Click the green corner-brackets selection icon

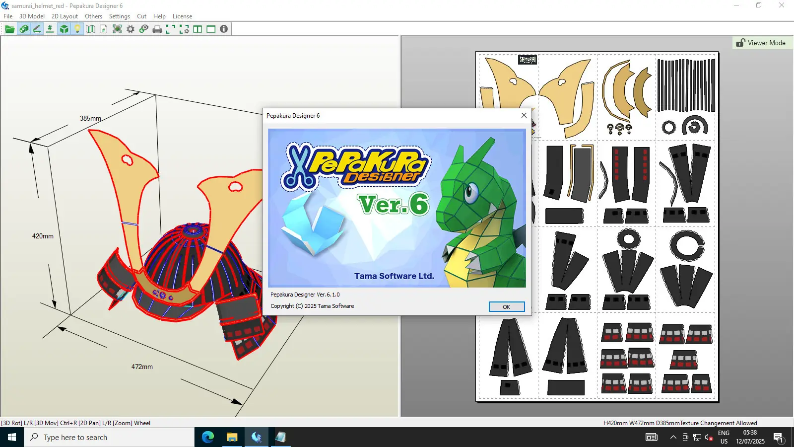[171, 29]
